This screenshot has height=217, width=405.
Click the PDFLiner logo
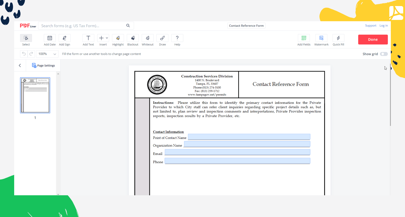click(x=28, y=26)
